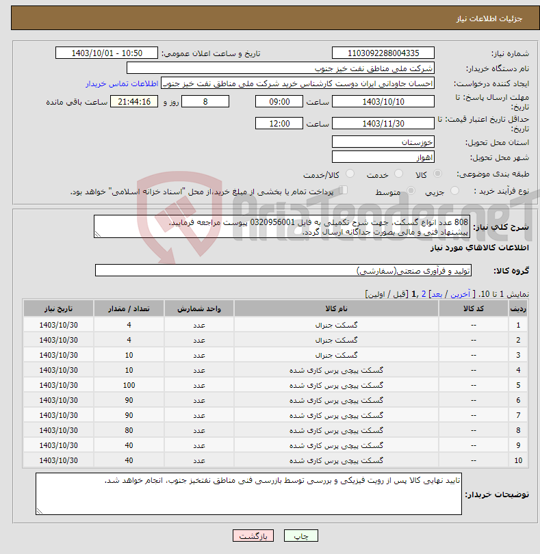Screen dimensions: 540x554
Task: Click the announcement date field 1403/10/01 - 10:50
Action: [x=107, y=53]
